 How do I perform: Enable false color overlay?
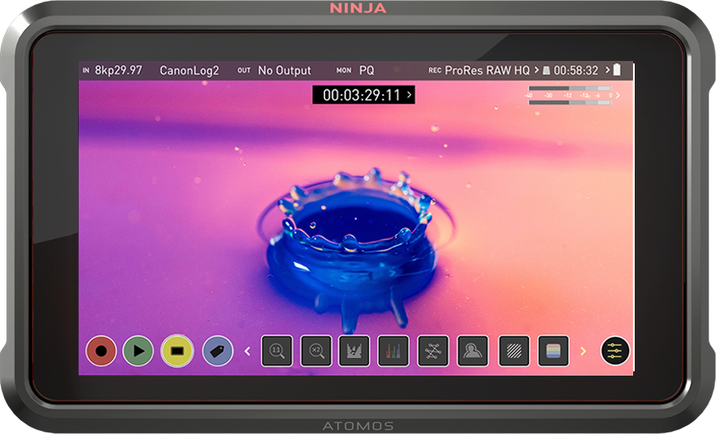coord(553,351)
